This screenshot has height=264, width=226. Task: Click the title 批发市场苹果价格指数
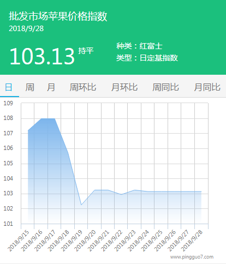58,16
